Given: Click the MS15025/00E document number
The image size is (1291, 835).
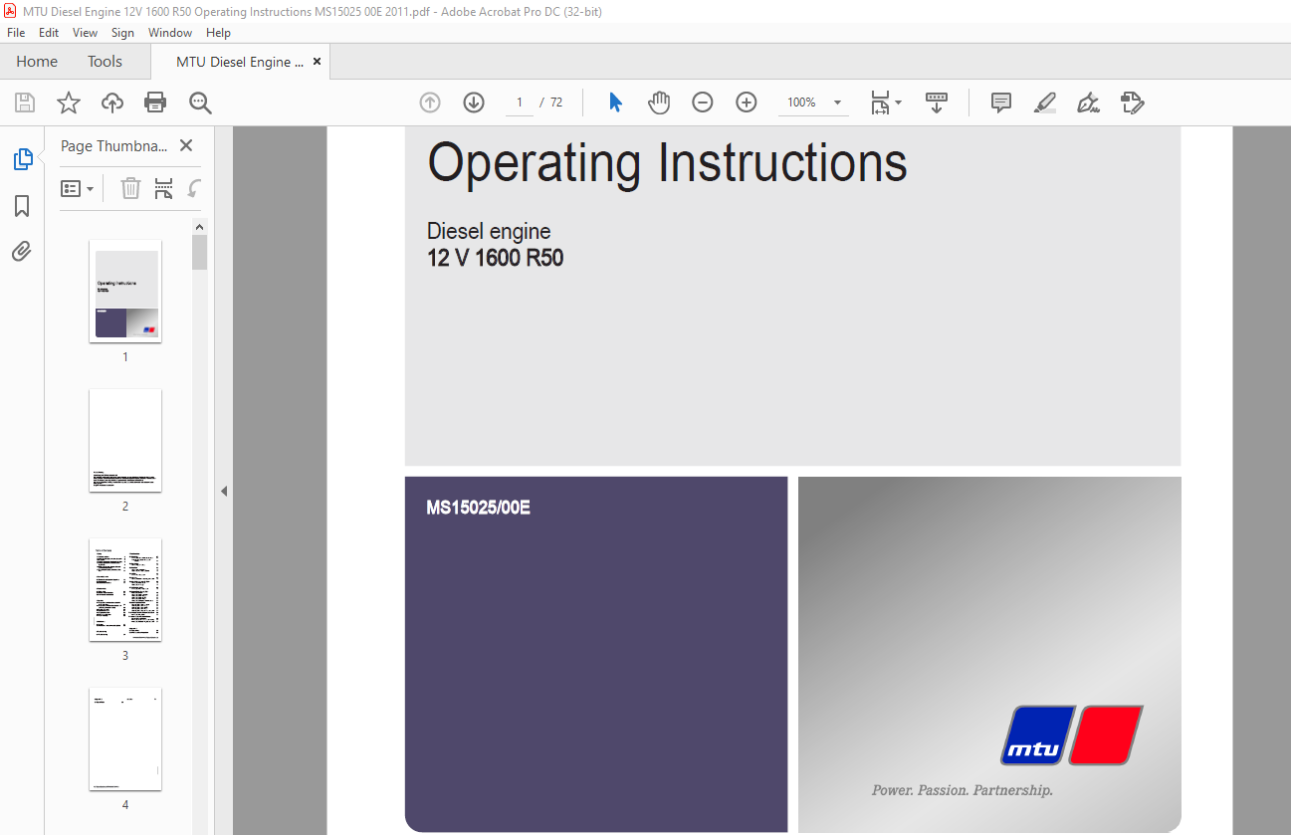Looking at the screenshot, I should [479, 509].
